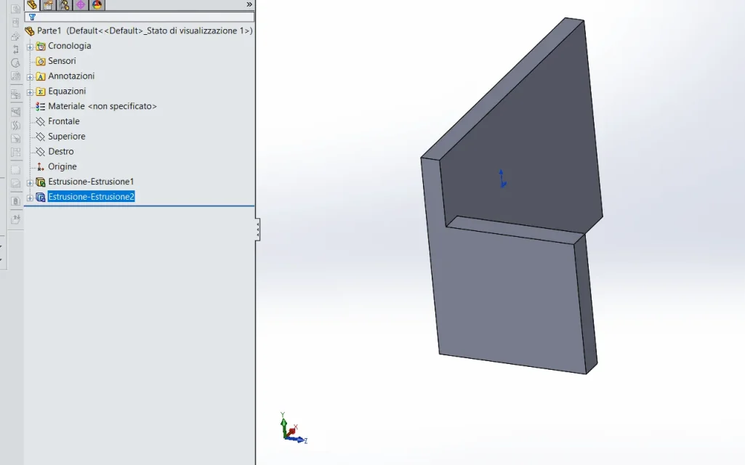Click the Origine icon in the tree

(41, 166)
